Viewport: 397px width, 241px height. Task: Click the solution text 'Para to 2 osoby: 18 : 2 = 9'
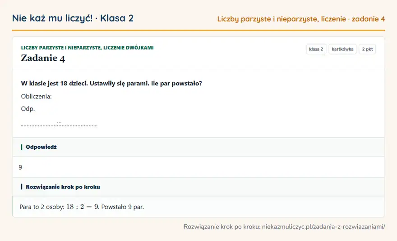(59, 207)
